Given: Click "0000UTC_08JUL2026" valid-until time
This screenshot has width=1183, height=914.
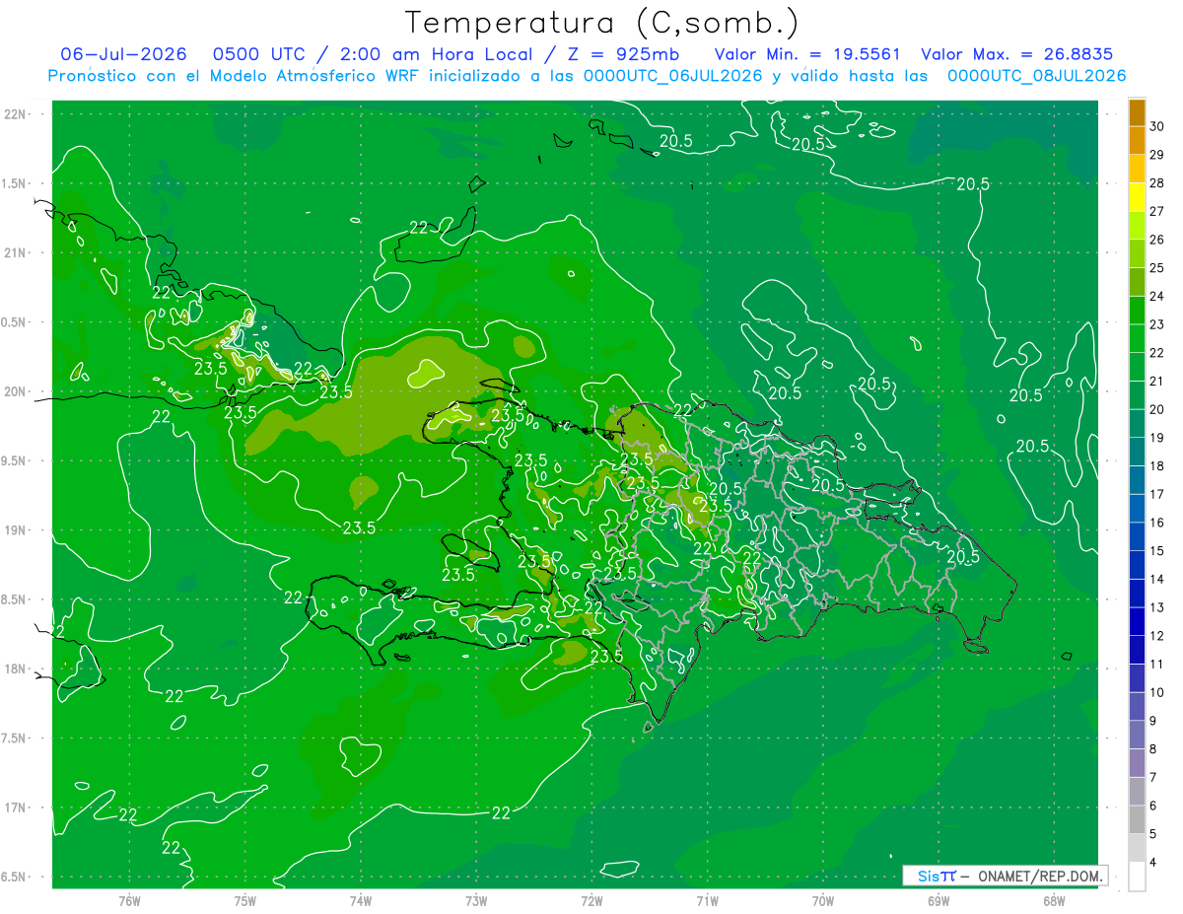Looking at the screenshot, I should point(1036,76).
